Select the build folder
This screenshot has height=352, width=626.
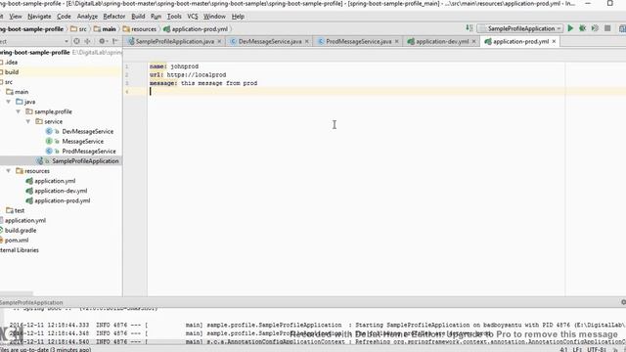coord(11,71)
